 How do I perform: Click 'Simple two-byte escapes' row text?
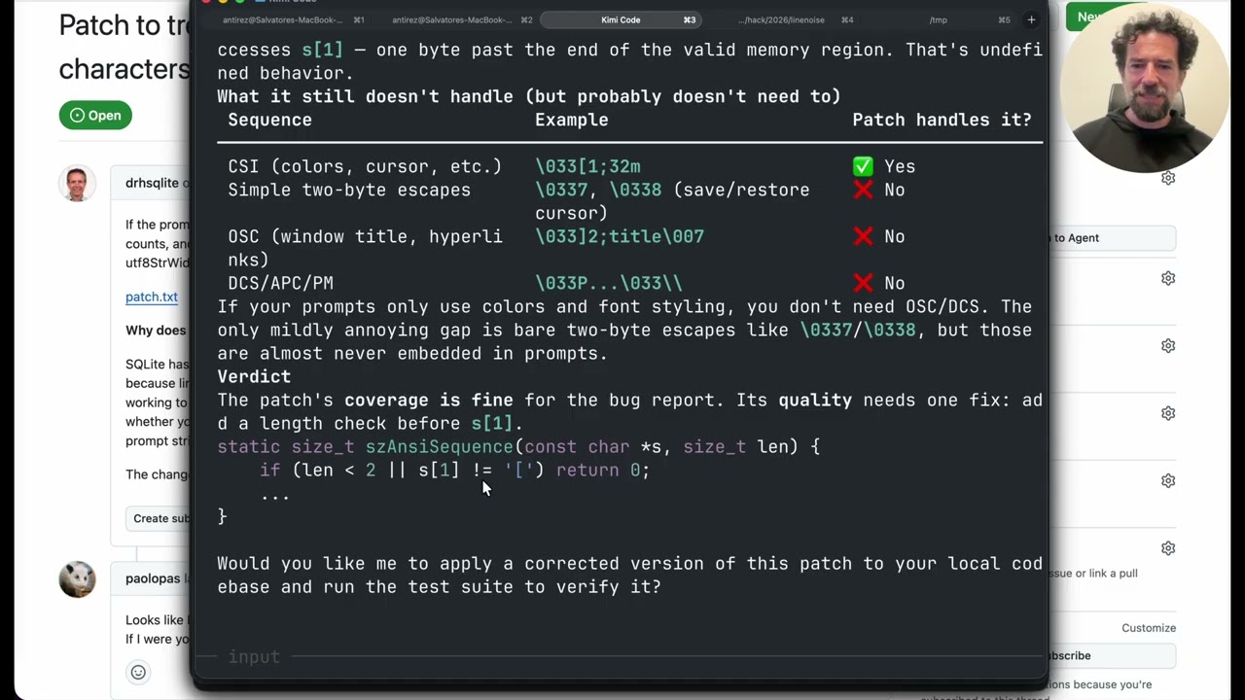click(x=349, y=190)
